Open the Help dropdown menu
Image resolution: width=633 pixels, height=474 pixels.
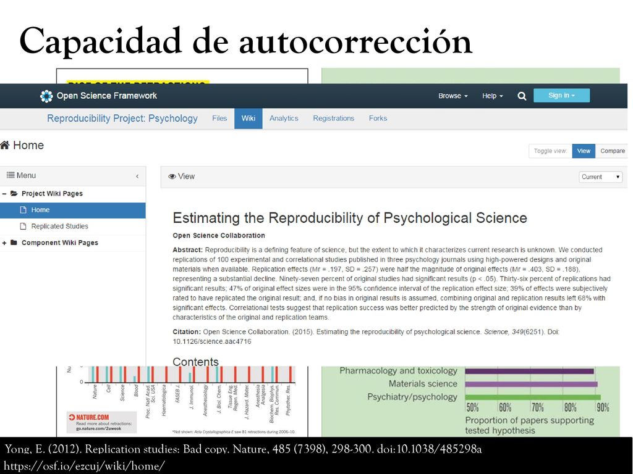(493, 96)
